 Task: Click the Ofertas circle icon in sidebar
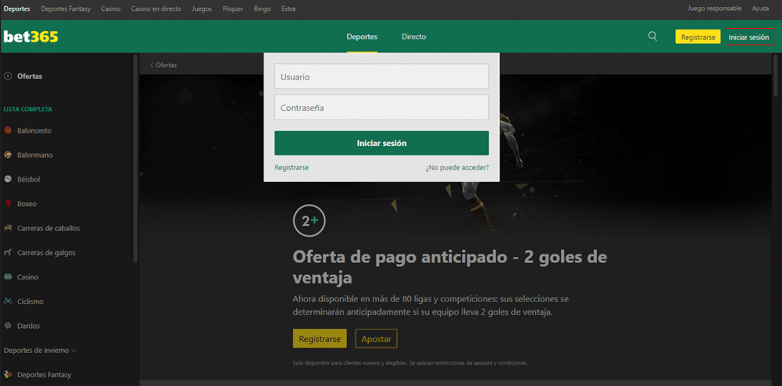click(8, 76)
